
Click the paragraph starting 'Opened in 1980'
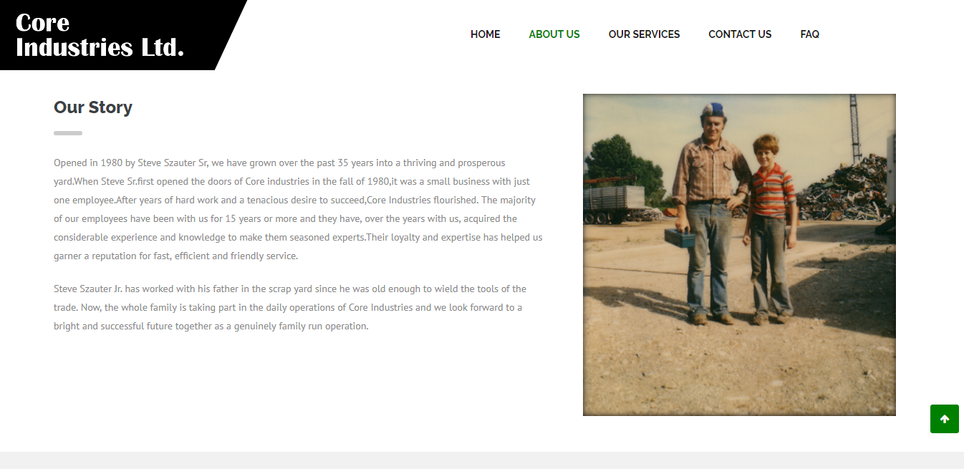click(299, 209)
